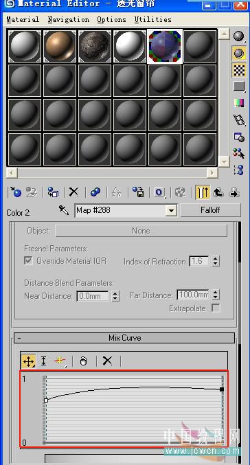The height and width of the screenshot is (465, 250).
Task: Toggle the Backlight icon in side toolbar
Action: [239, 53]
